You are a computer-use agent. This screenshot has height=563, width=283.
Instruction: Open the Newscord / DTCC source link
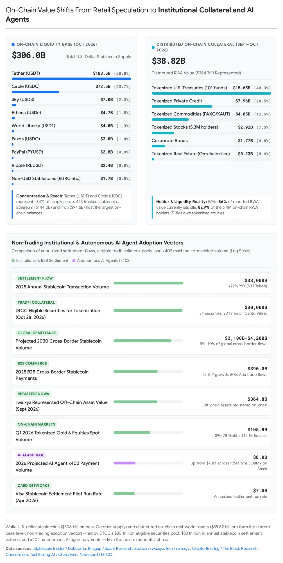point(96,555)
